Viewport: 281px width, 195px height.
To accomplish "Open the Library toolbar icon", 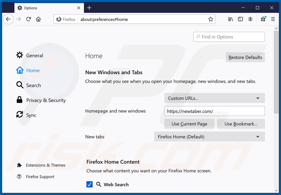I will coord(230,19).
